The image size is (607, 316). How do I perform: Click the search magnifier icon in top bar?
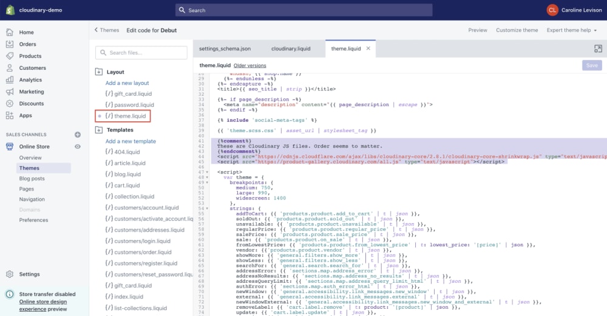(182, 10)
